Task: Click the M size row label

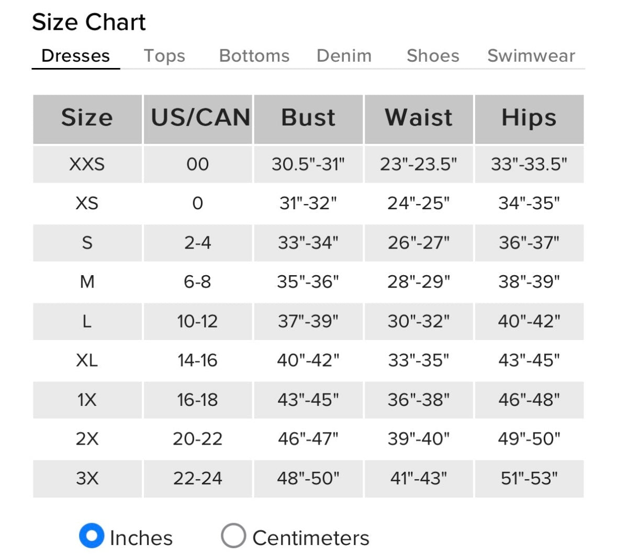Action: tap(87, 282)
